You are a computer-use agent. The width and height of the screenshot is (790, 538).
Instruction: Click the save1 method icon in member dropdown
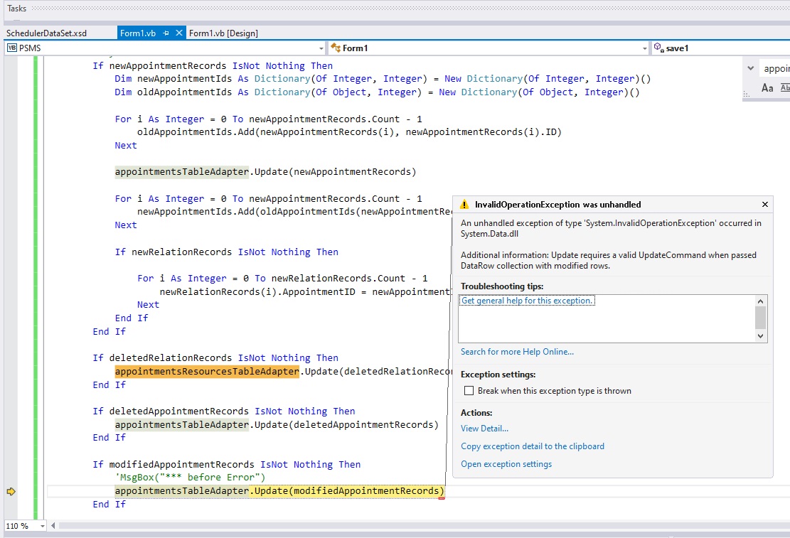click(x=658, y=48)
